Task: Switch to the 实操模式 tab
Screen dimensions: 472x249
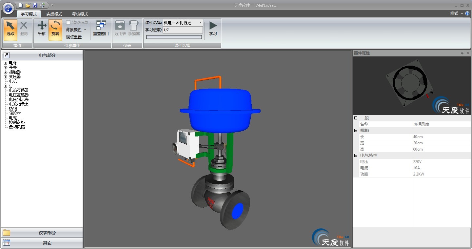Action: [54, 14]
